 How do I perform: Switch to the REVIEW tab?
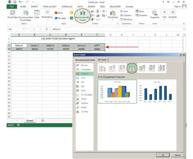tap(91, 7)
